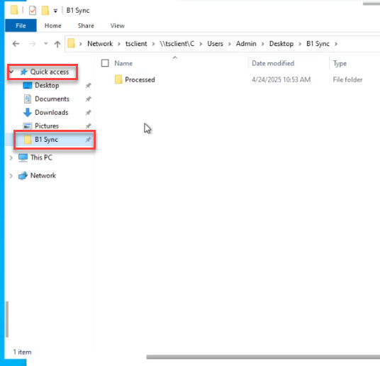Open the Processed folder icon
This screenshot has width=380, height=366.
(x=118, y=79)
